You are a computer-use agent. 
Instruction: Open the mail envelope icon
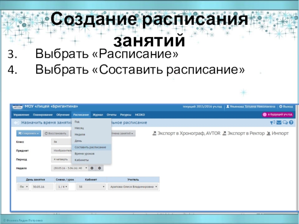tap(278, 122)
